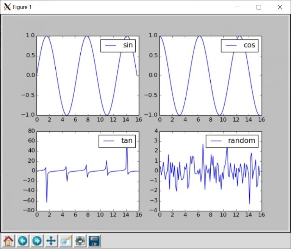Screen dimensions: 291x249
Task: Minimize the Figure 1 window
Action: 238,7
